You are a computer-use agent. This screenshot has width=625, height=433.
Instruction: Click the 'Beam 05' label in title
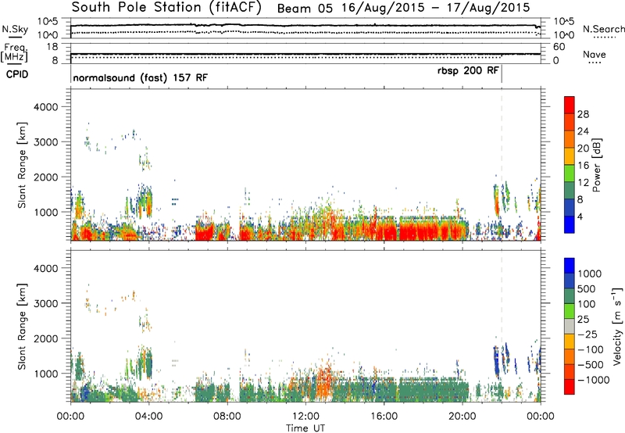pos(304,9)
